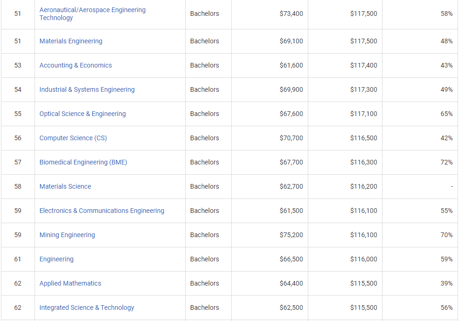Open Electronics & Communications Engineering link

click(102, 211)
